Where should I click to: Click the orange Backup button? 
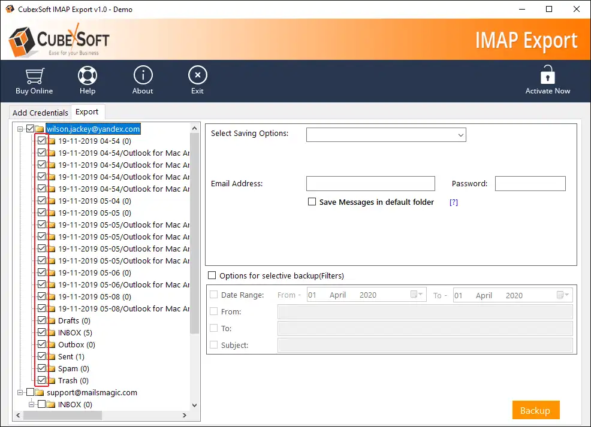point(535,410)
